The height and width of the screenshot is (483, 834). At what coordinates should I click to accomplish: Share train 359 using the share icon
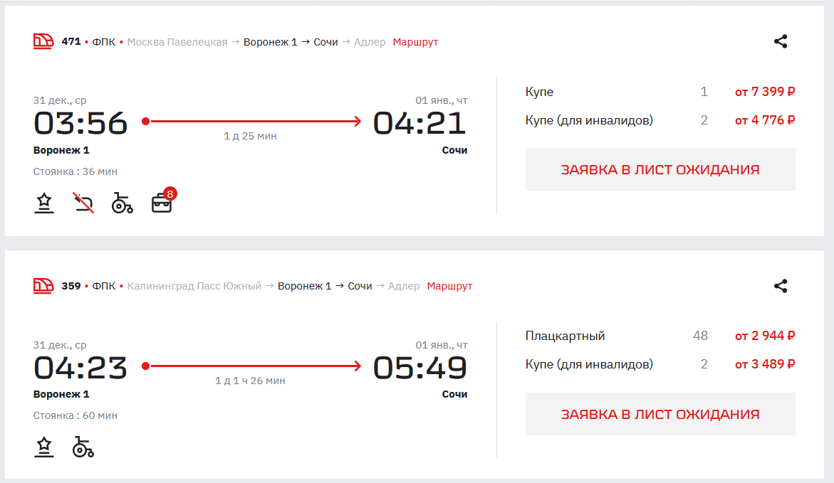click(781, 286)
